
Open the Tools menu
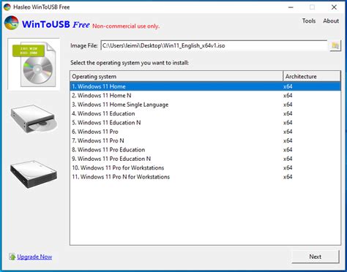[x=309, y=21]
